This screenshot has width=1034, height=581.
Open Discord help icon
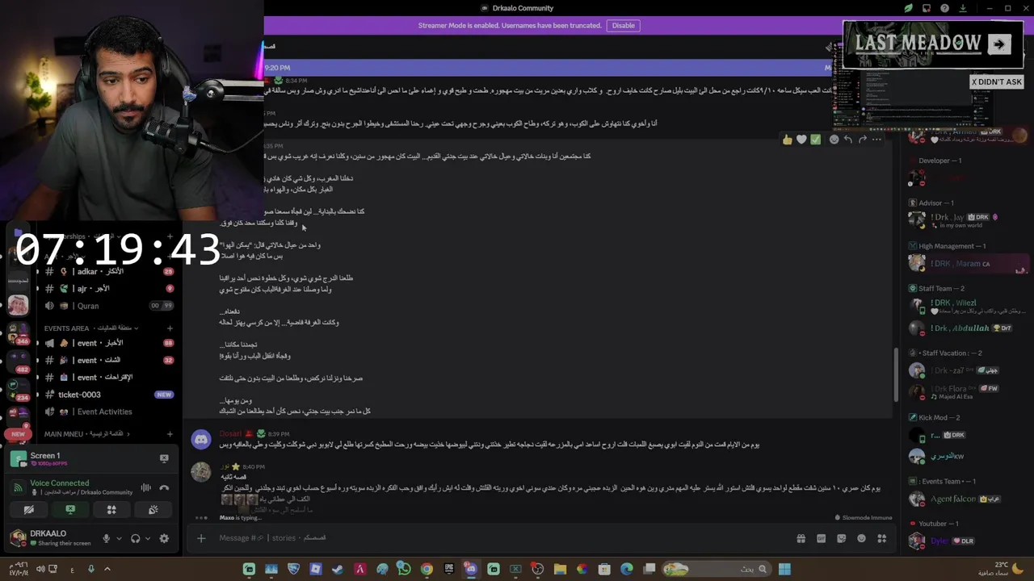pyautogui.click(x=944, y=8)
